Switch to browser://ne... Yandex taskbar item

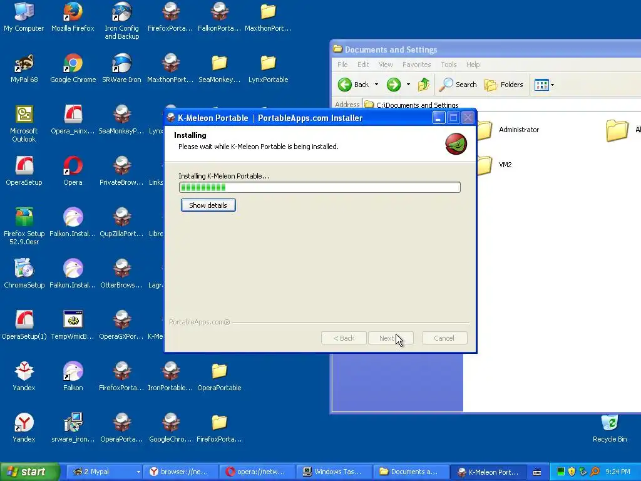point(181,472)
